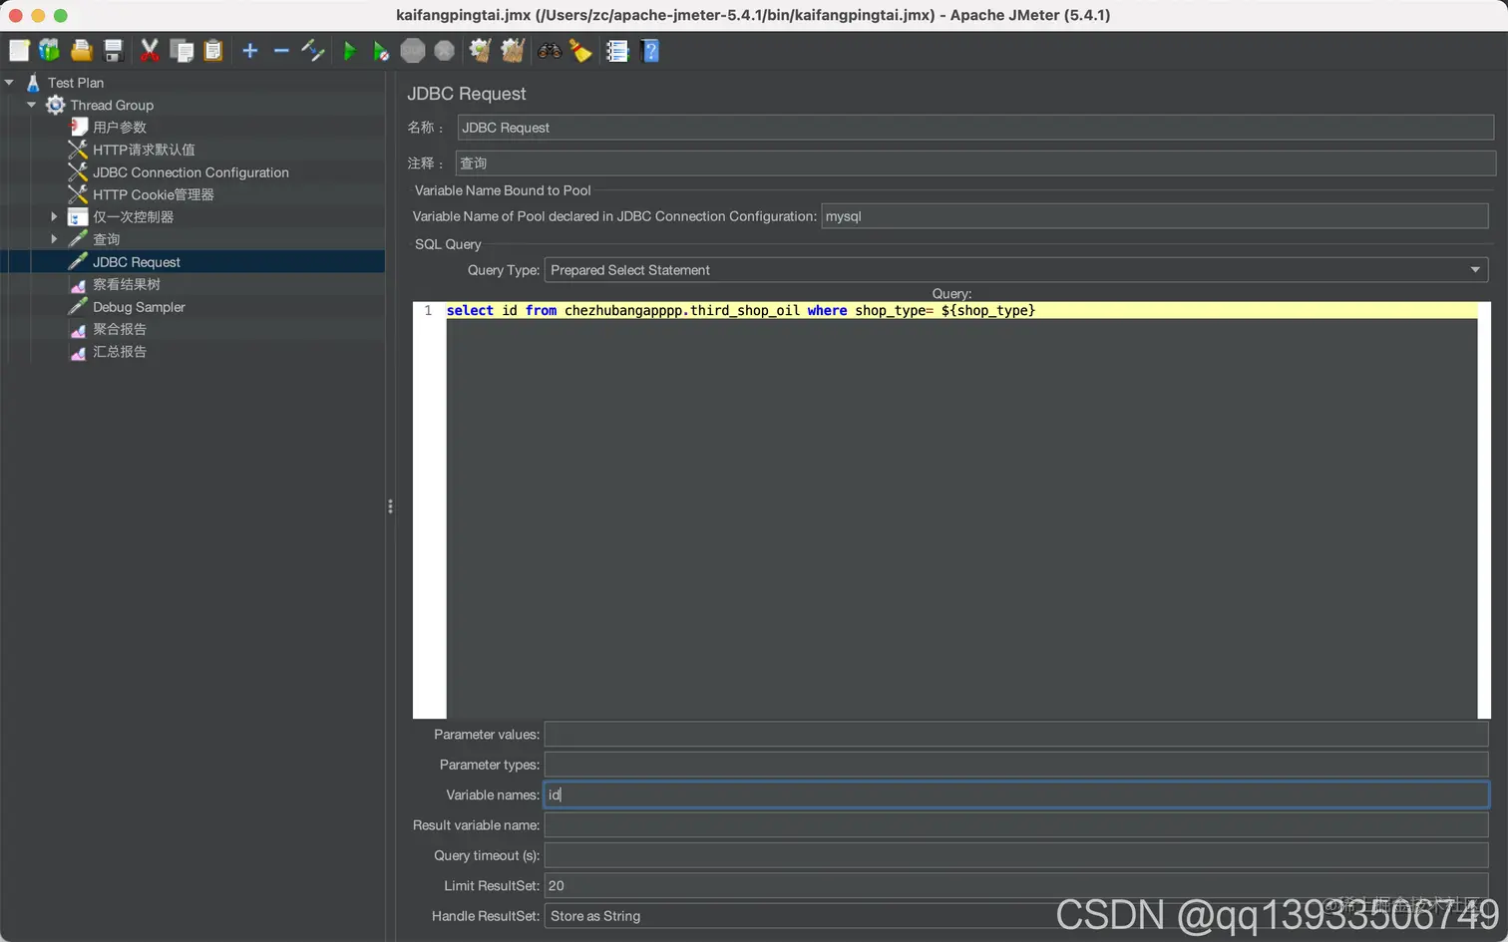Image resolution: width=1508 pixels, height=942 pixels.
Task: Select HTTP请求默认值 in the tree
Action: (144, 150)
